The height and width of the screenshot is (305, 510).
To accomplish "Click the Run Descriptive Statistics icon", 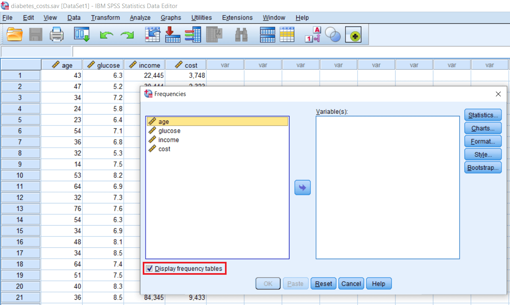I will point(214,34).
